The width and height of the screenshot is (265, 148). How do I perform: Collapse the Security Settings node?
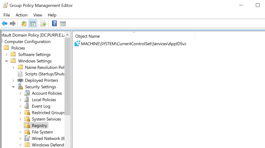pyautogui.click(x=13, y=87)
